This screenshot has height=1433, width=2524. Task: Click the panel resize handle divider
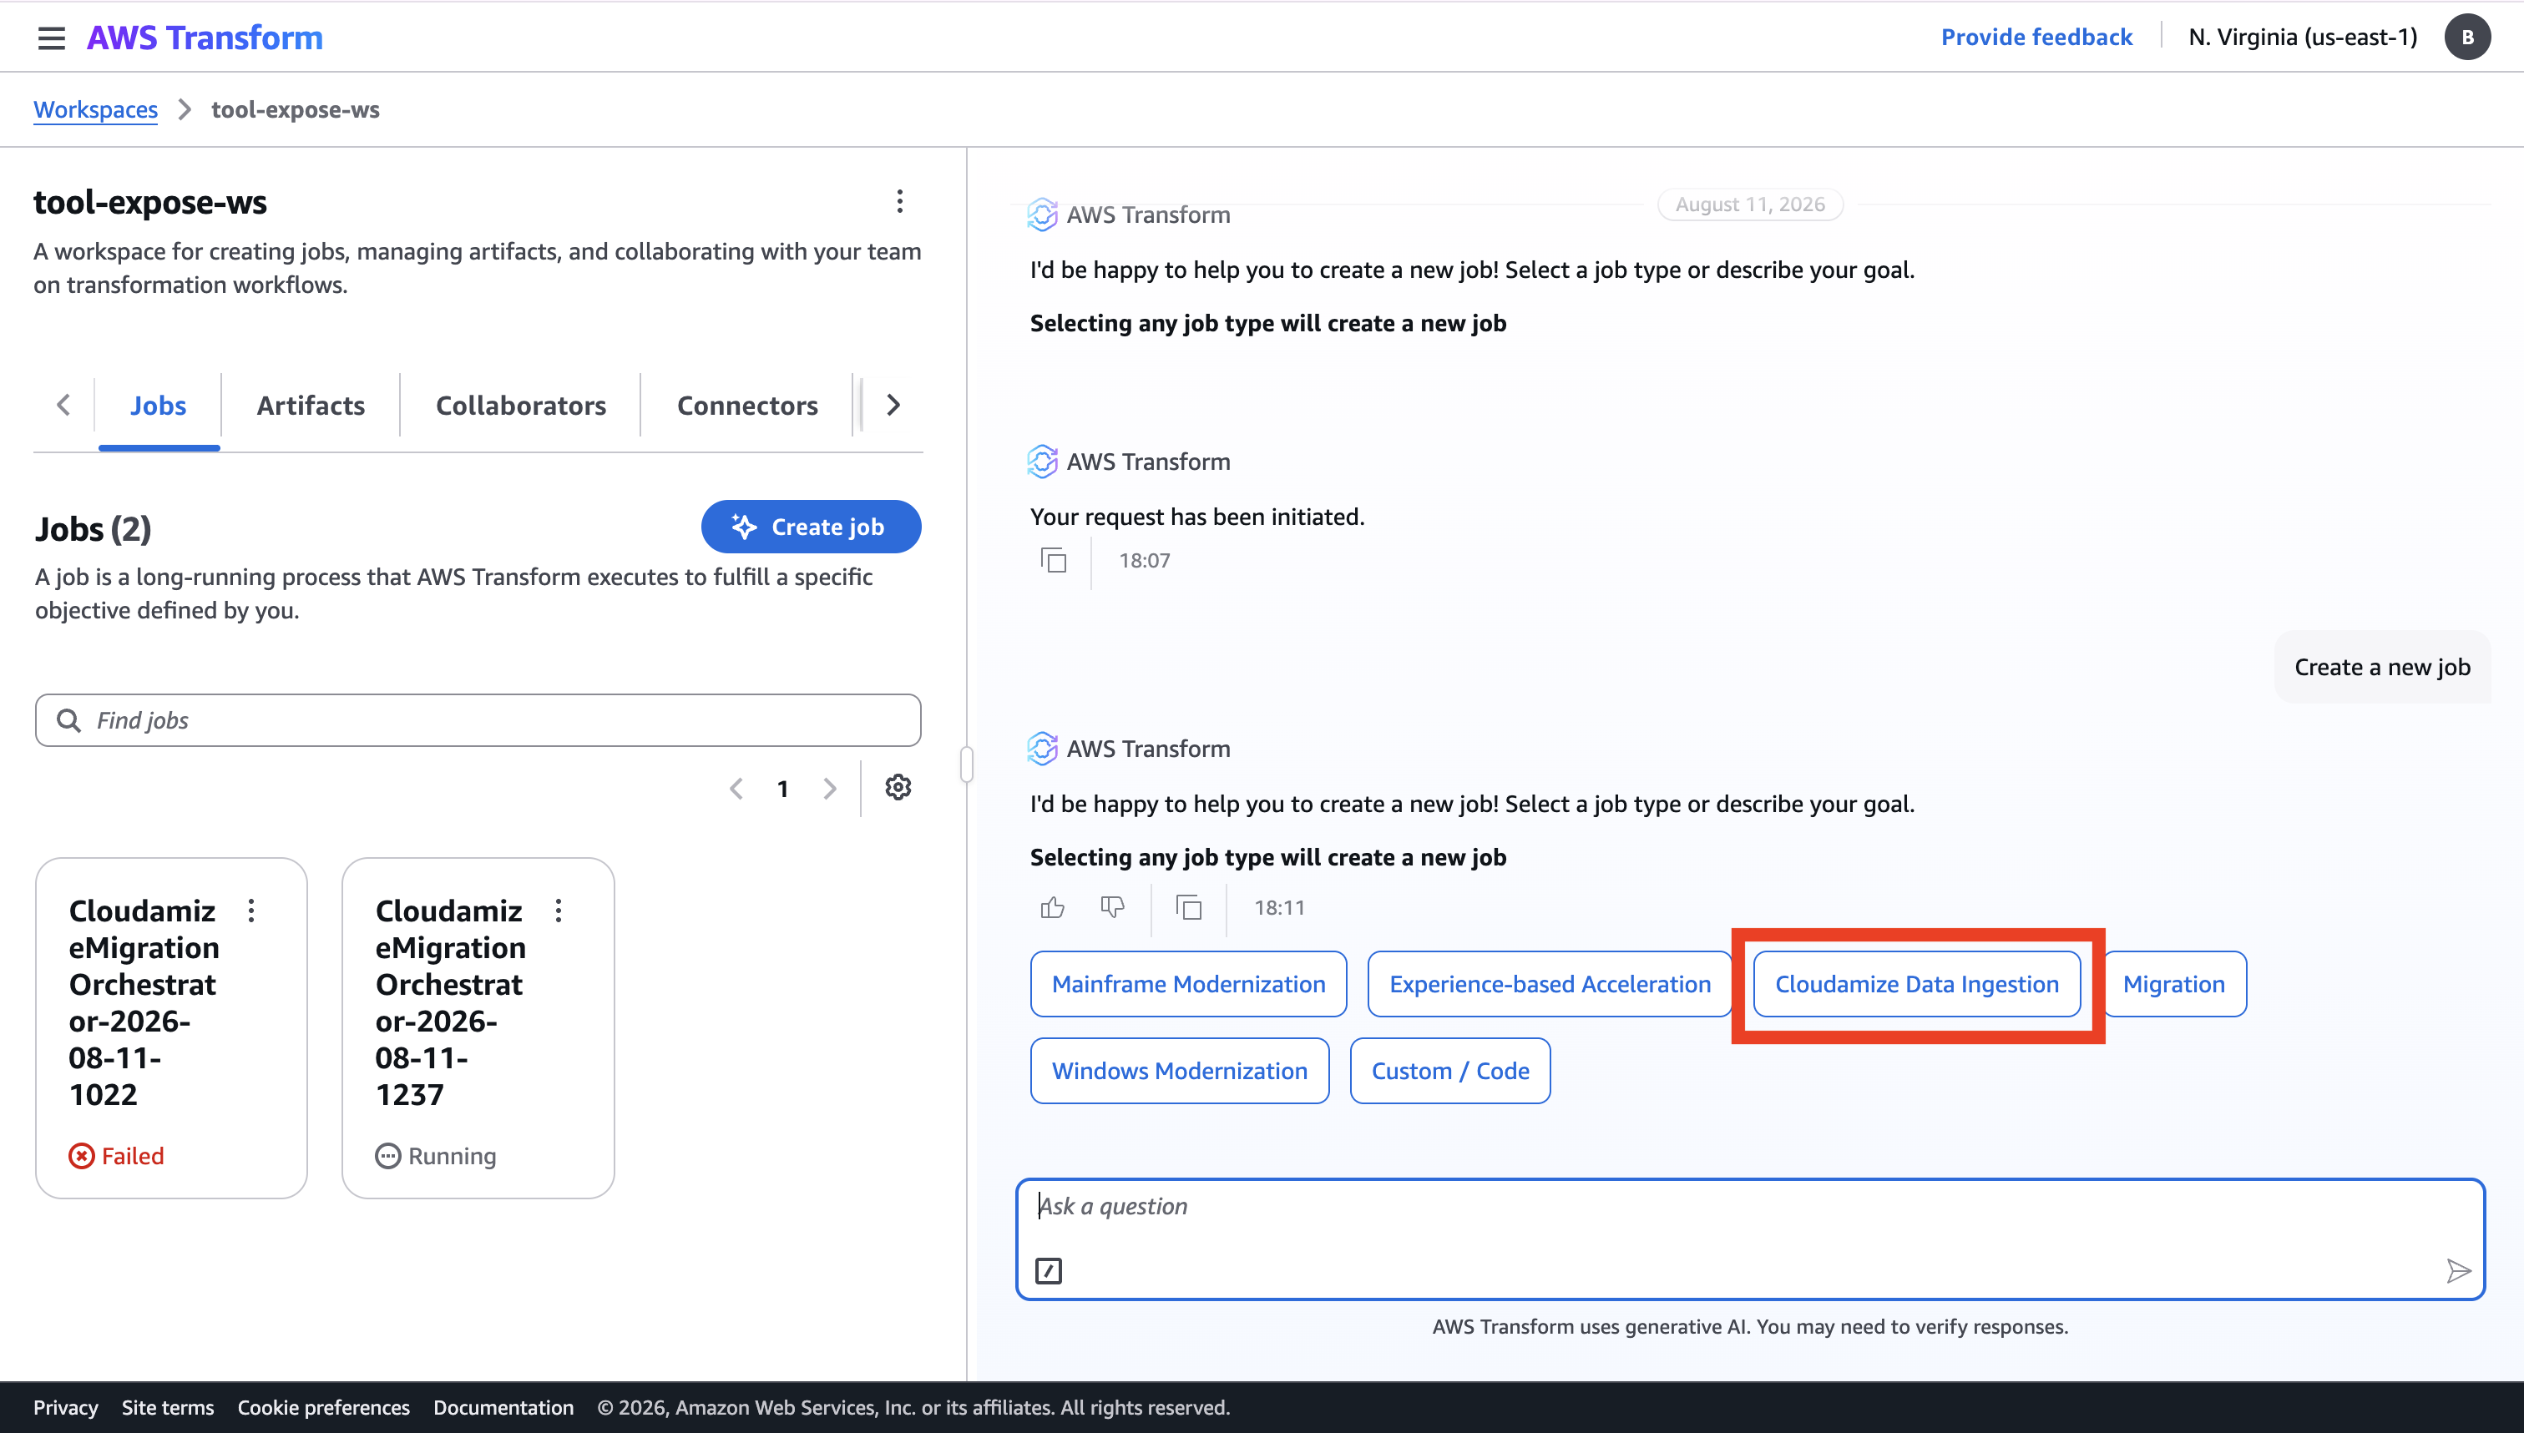(967, 764)
